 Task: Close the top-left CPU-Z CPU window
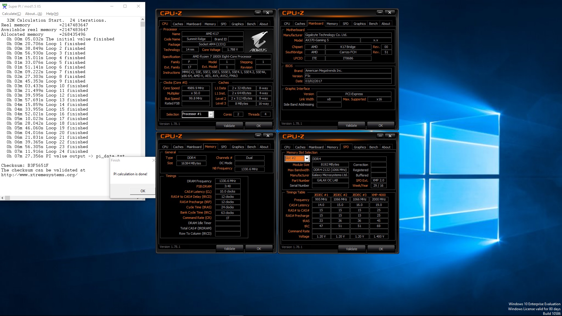pos(268,13)
